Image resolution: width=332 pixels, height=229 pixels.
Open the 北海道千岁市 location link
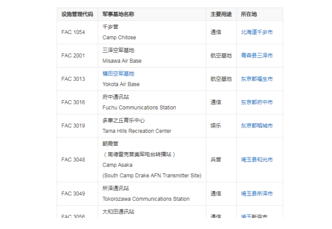[257, 32]
